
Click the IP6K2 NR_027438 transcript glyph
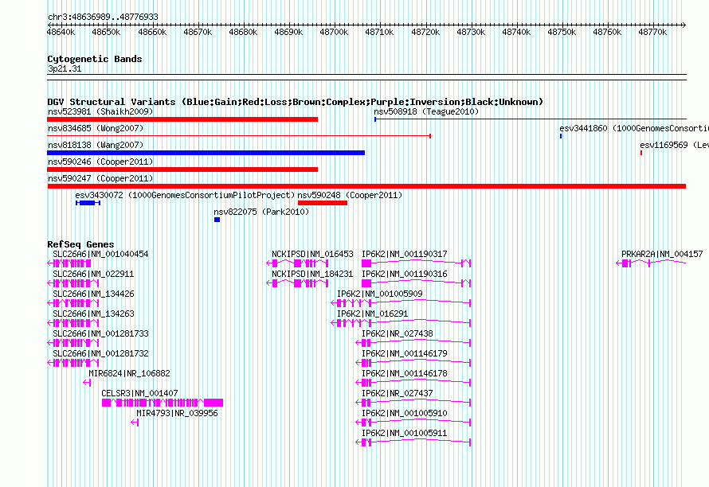point(413,343)
